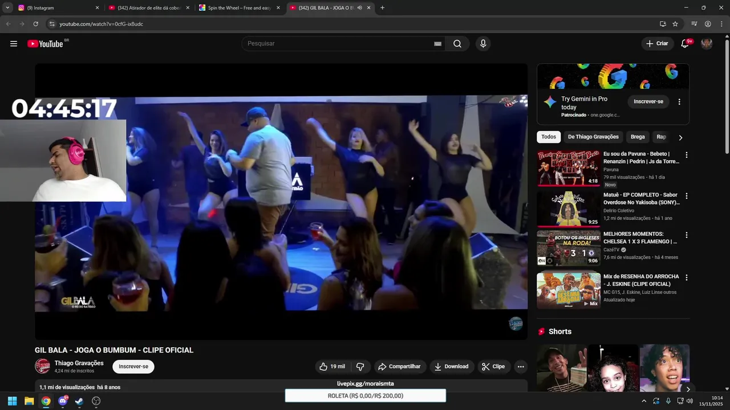The height and width of the screenshot is (410, 730).
Task: Show more Shorts with right arrow
Action: [688, 389]
